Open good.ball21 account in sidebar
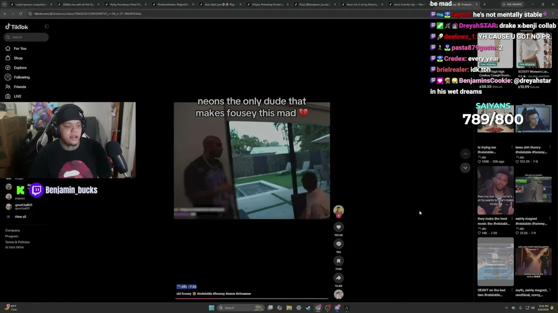The height and width of the screenshot is (313, 558). 19,206
